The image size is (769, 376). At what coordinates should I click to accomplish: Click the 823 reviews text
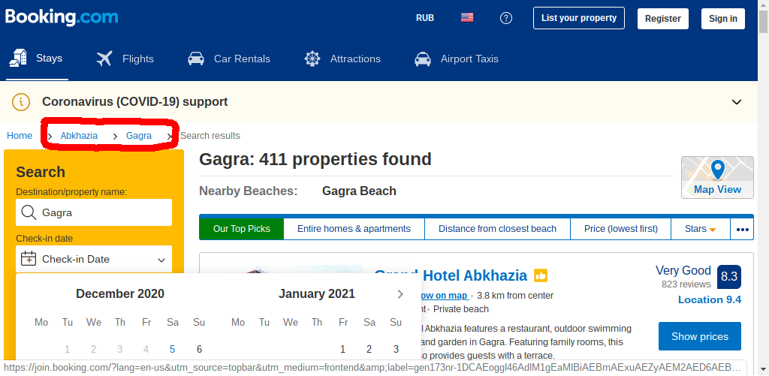[686, 284]
